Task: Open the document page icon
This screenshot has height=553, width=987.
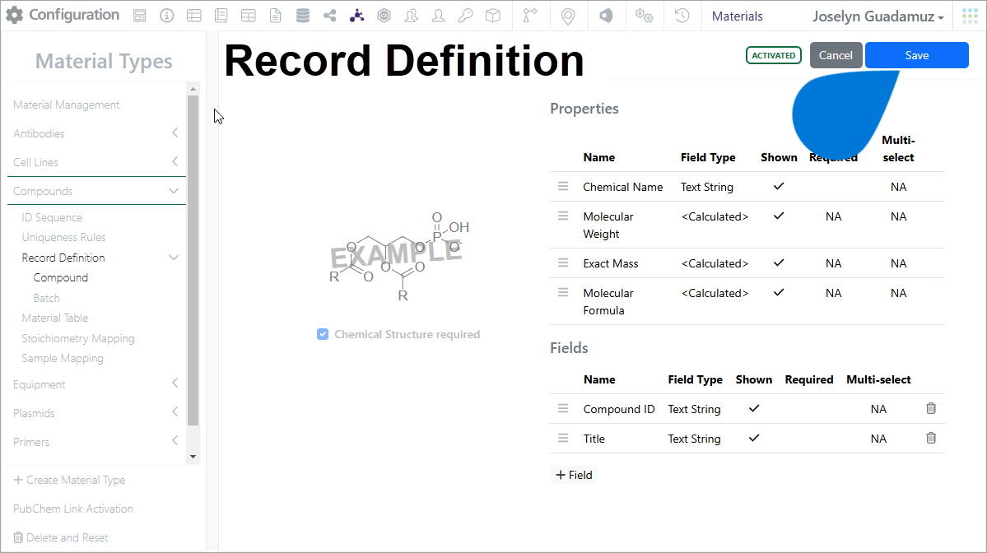Action: click(x=275, y=16)
